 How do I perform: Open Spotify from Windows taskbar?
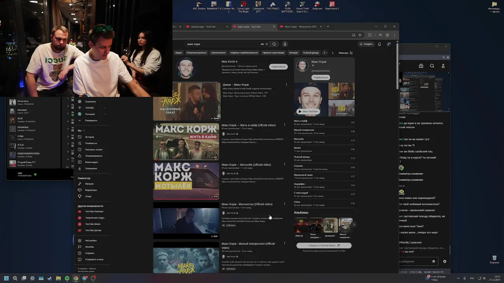pyautogui.click(x=67, y=278)
